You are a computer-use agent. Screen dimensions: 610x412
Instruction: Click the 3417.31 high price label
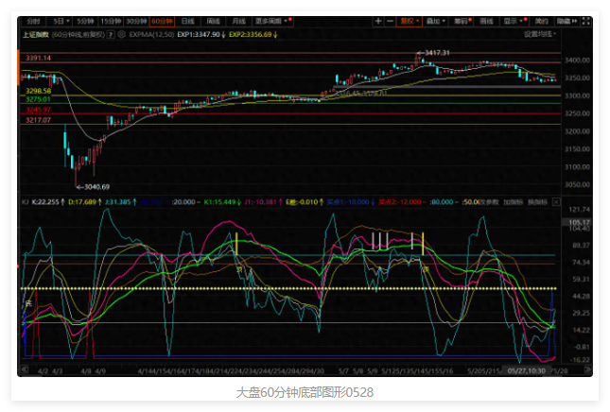pos(437,53)
